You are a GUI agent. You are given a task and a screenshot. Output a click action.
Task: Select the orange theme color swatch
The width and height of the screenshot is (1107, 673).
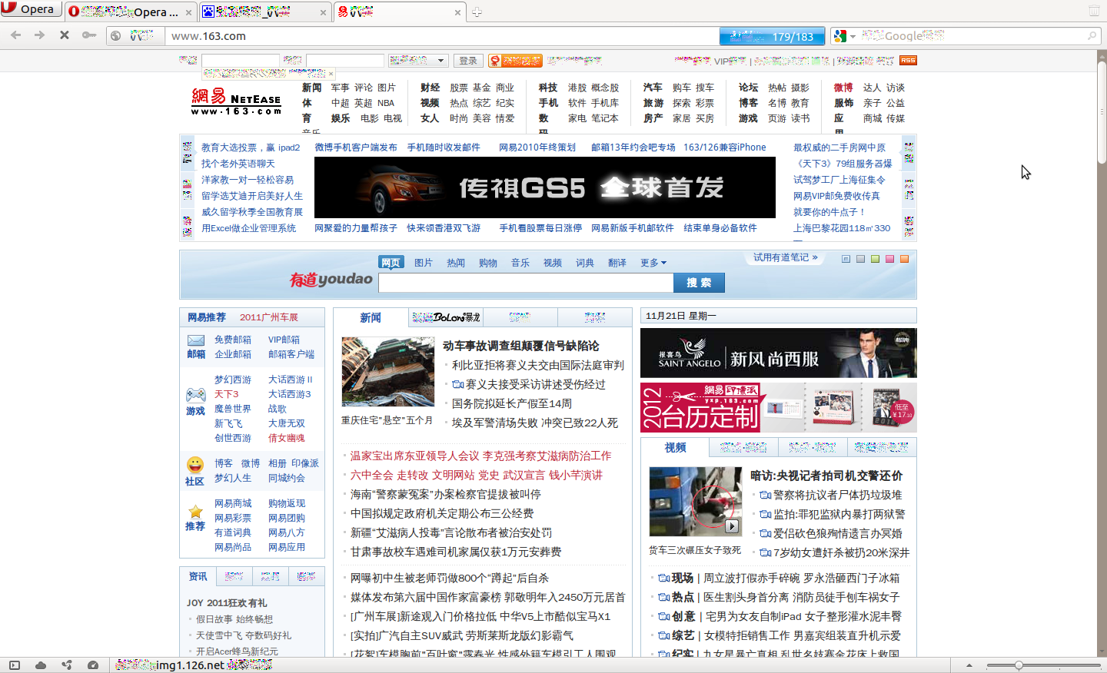pyautogui.click(x=904, y=259)
